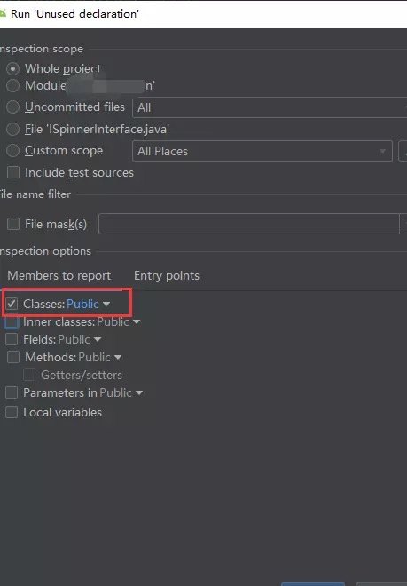This screenshot has width=407, height=586.
Task: Expand the Methods Public visibility dropdown arrow
Action: [x=118, y=357]
